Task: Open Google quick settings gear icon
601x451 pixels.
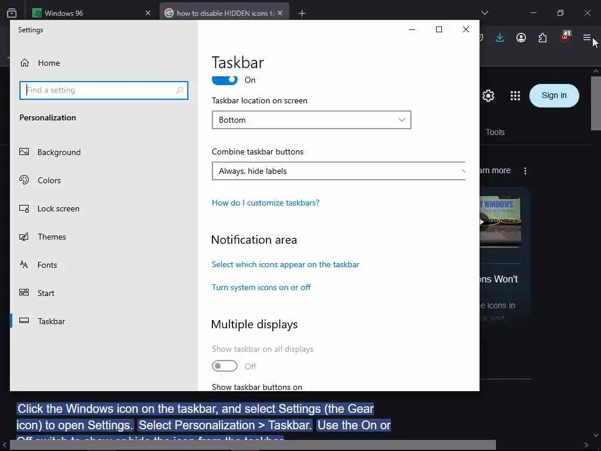Action: 488,96
